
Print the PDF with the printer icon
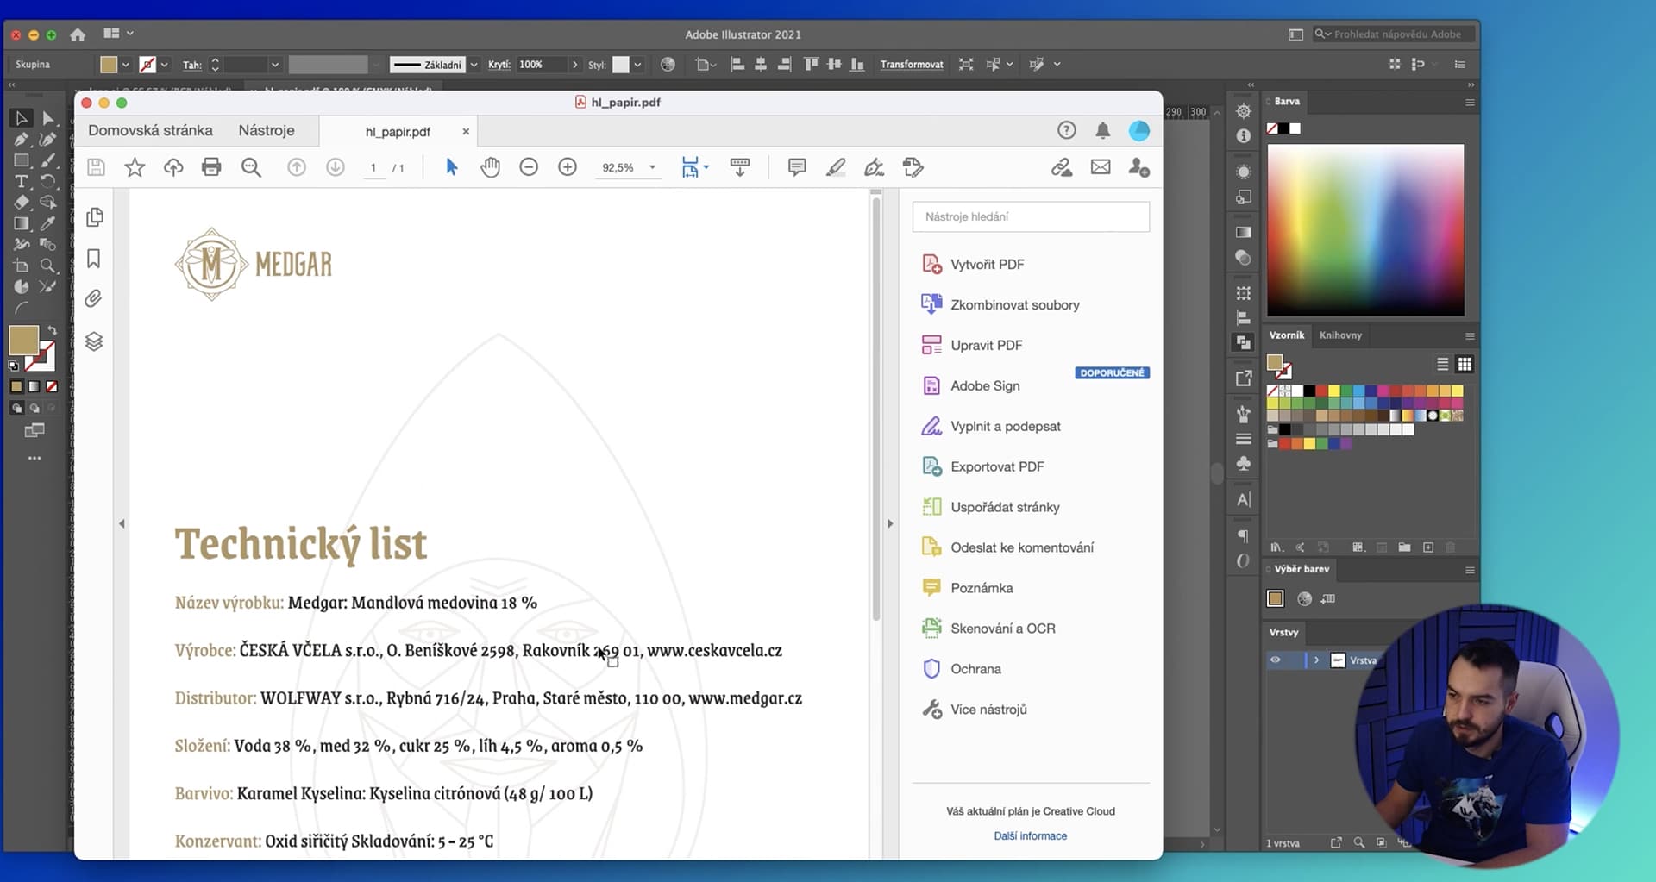[211, 167]
